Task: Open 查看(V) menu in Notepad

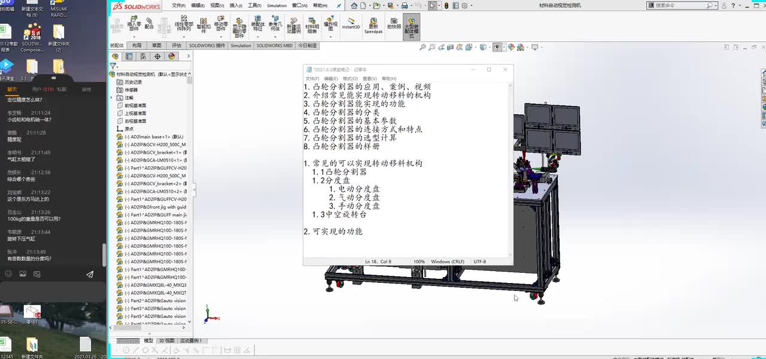Action: coord(370,78)
